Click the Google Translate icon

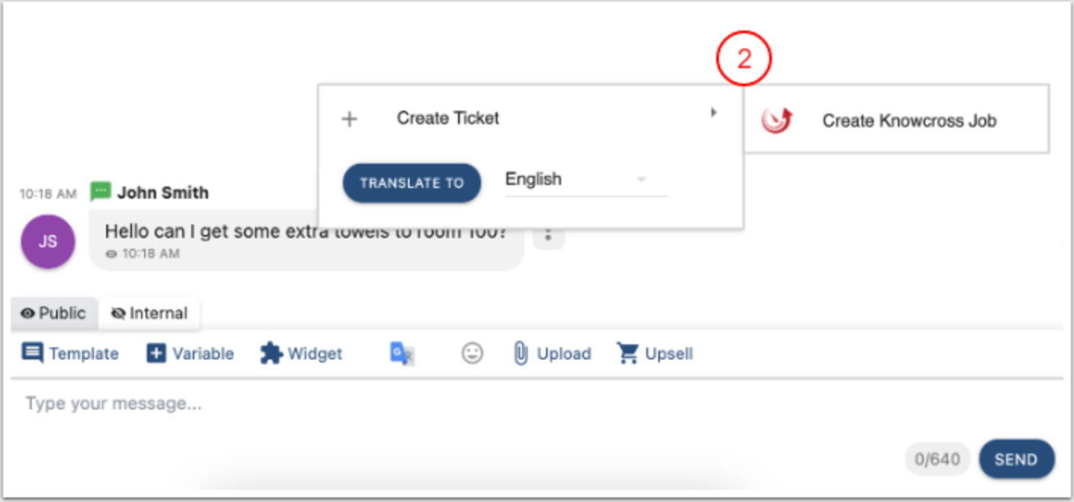(402, 354)
